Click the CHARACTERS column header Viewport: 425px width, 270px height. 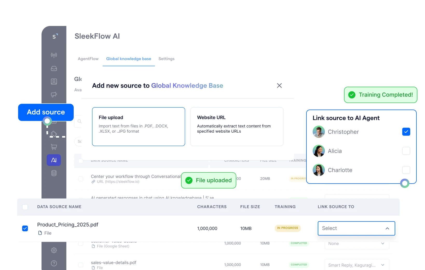coord(212,207)
